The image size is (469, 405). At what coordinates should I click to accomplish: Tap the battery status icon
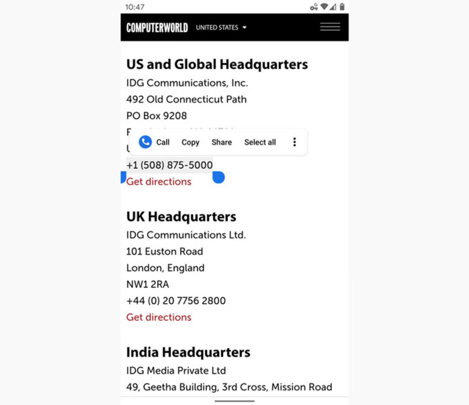click(342, 7)
